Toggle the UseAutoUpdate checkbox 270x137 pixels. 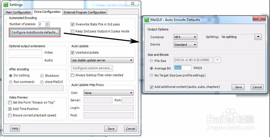pyautogui.click(x=72, y=53)
